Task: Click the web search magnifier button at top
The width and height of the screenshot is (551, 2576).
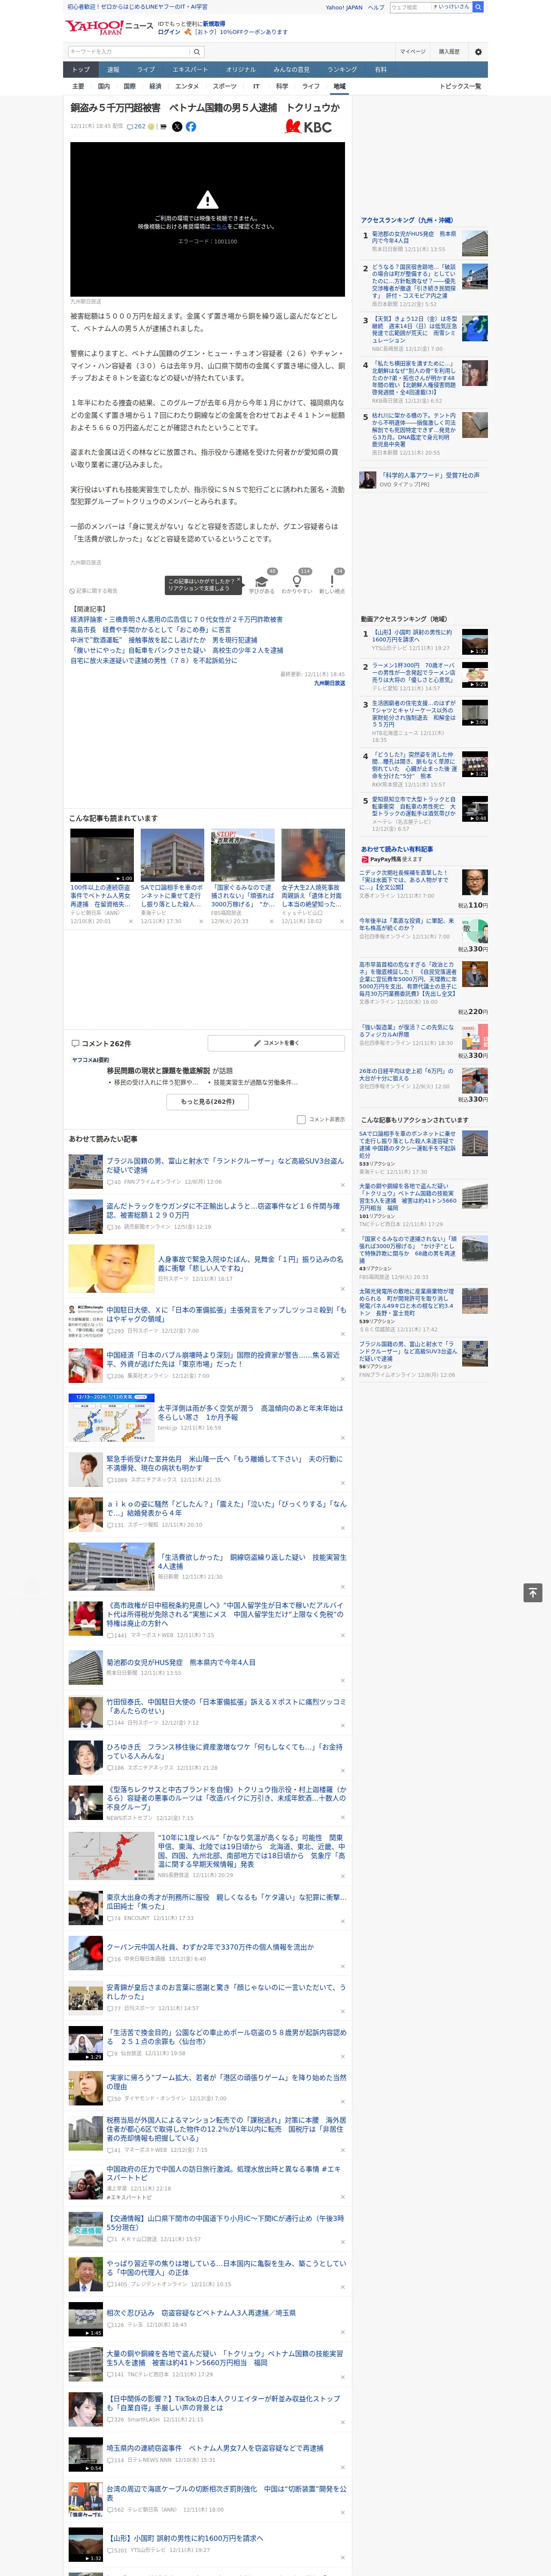Action: (478, 7)
